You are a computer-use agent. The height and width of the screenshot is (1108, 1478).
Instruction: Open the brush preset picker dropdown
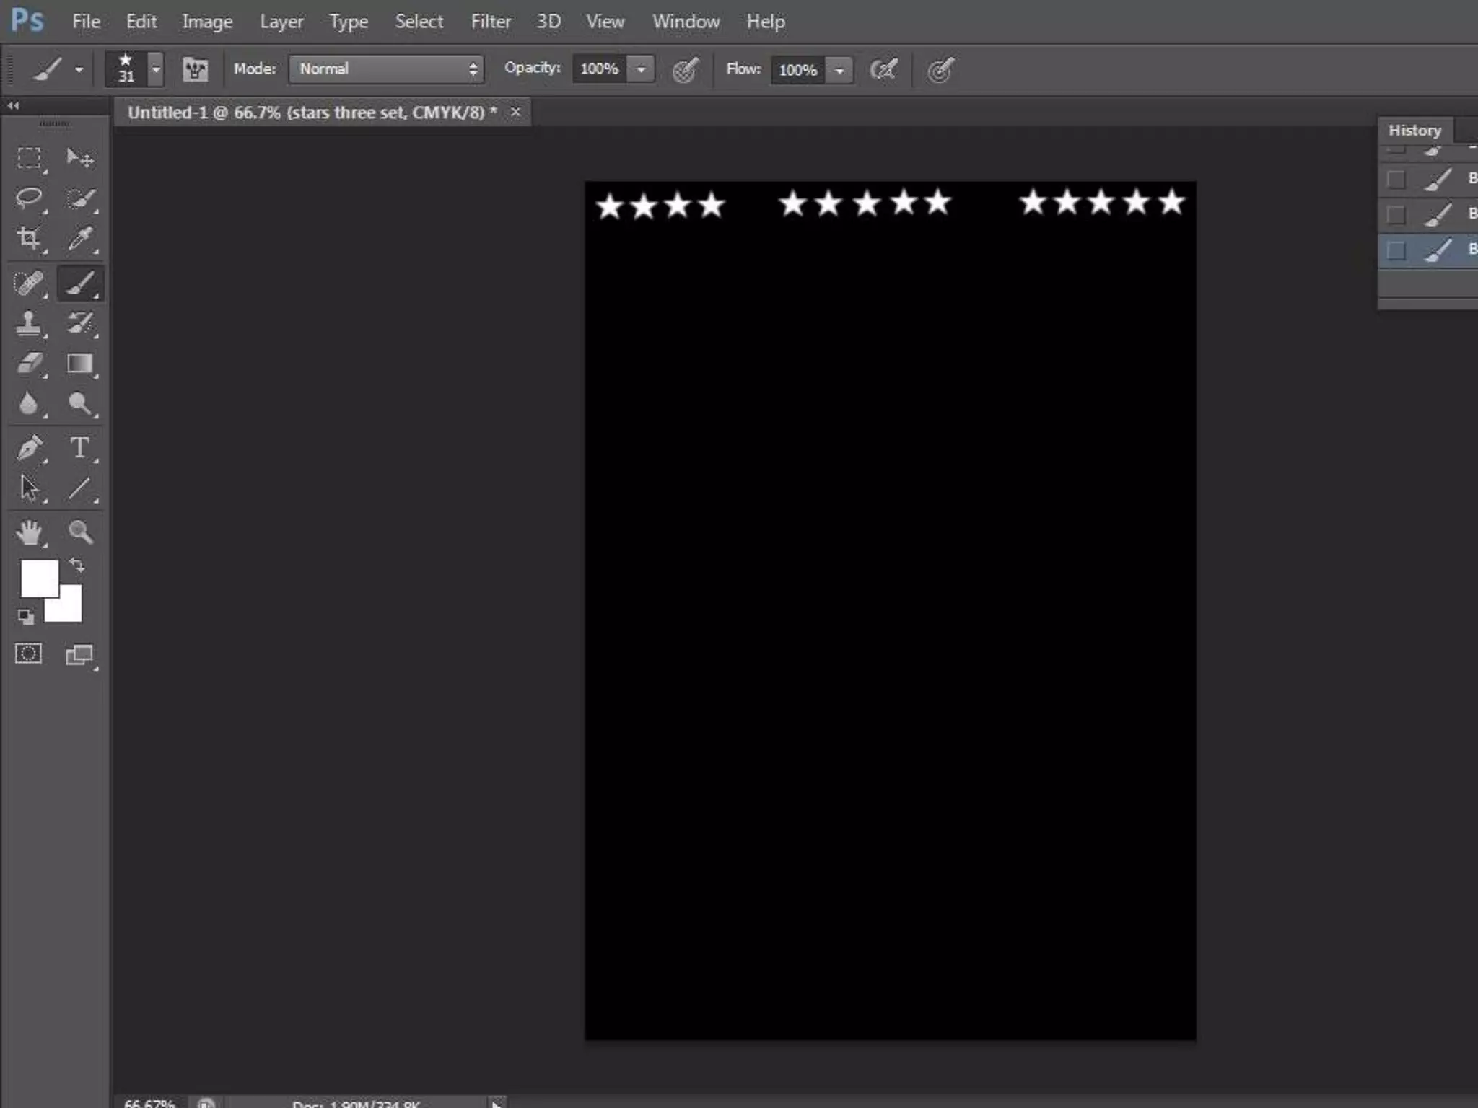pos(156,69)
